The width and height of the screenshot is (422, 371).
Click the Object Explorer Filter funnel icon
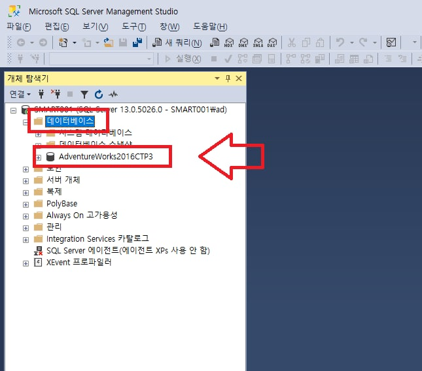click(84, 94)
